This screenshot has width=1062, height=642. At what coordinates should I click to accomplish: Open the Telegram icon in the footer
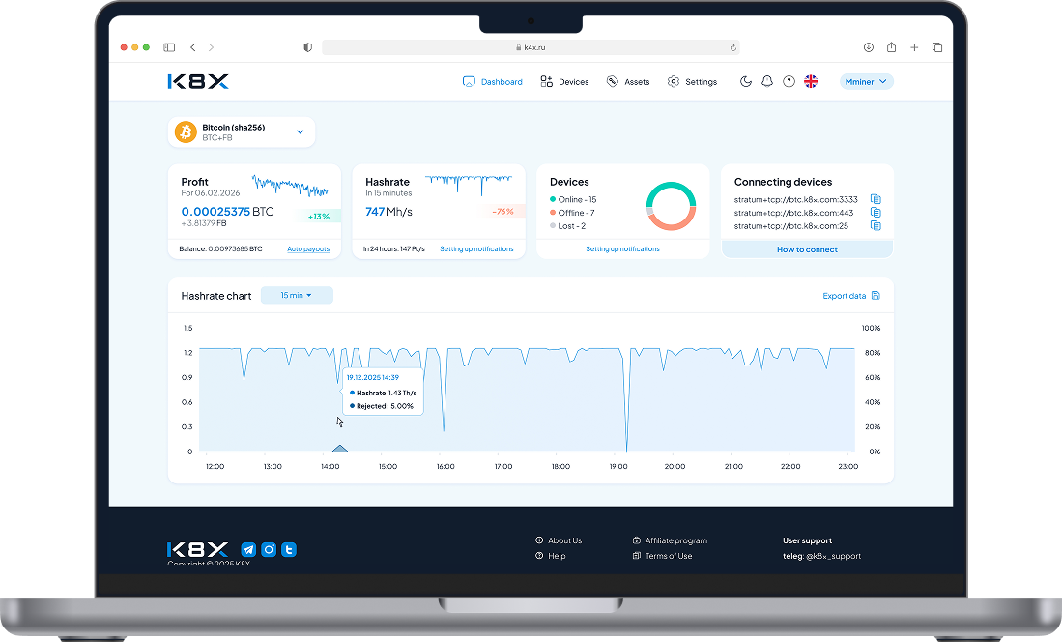248,549
